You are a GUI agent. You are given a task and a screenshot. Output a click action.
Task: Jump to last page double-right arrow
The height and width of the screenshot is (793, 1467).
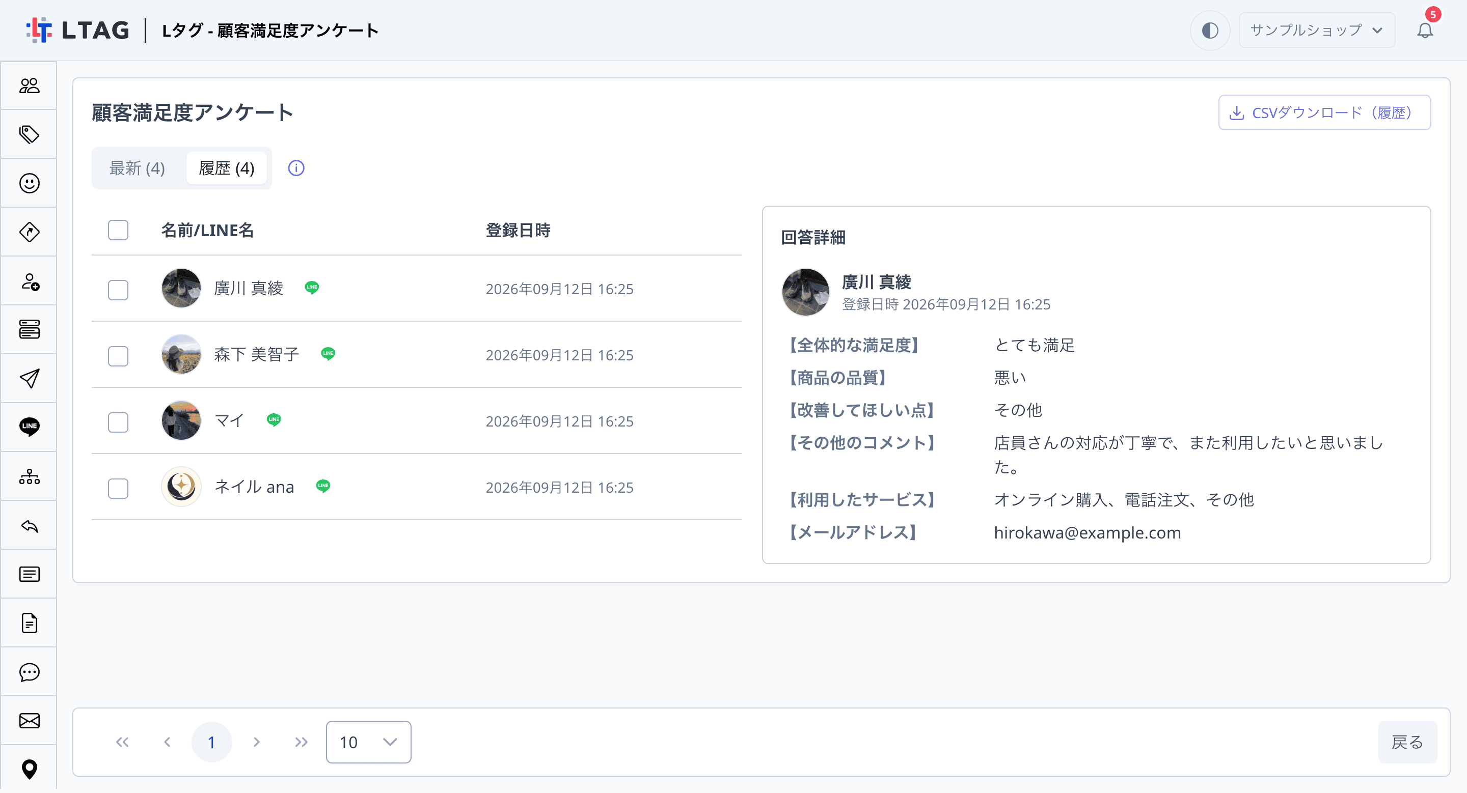pyautogui.click(x=301, y=743)
